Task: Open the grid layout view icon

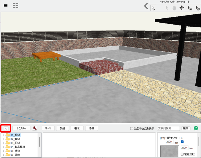Action: (x=16, y=6)
